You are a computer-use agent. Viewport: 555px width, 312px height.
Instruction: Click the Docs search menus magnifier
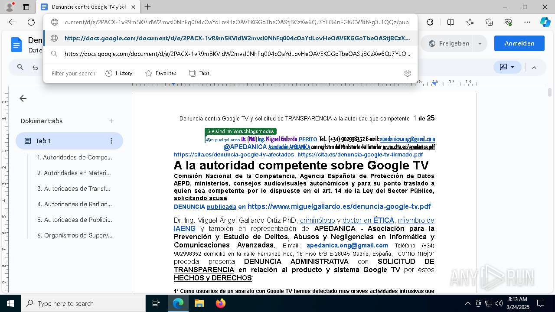20,67
